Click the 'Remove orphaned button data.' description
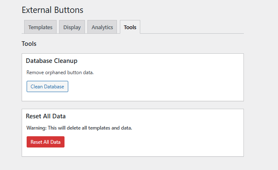This screenshot has width=278, height=170. coord(60,72)
